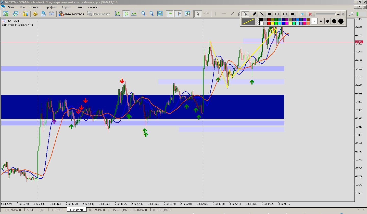Viewport: 367px width, 214px height.
Task: Switch to RTS-9.19,M5 chart tab
Action: [x=119, y=210]
